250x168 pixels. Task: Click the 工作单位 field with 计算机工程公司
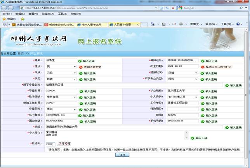pos(182,103)
